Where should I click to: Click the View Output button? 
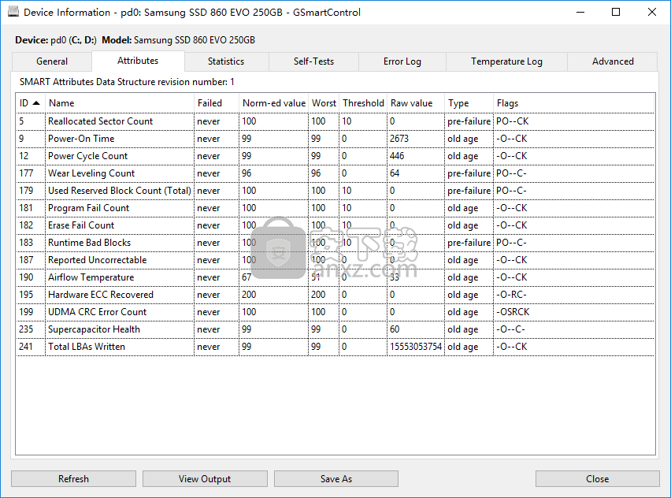(205, 479)
